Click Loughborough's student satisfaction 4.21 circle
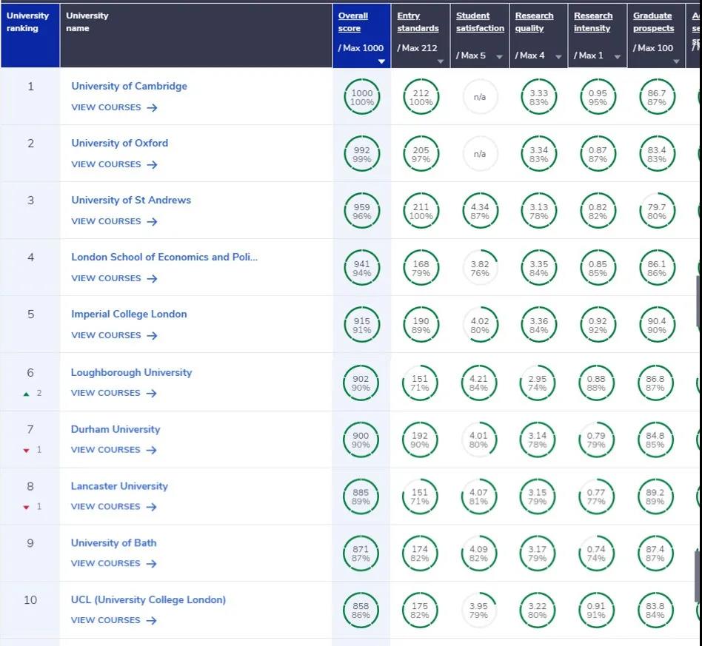This screenshot has height=646, width=702. click(479, 383)
